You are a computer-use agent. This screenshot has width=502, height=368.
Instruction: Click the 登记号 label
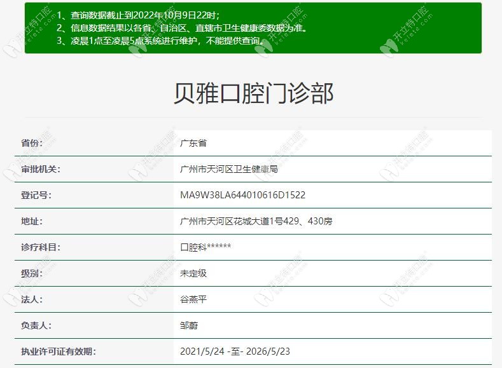(x=36, y=195)
